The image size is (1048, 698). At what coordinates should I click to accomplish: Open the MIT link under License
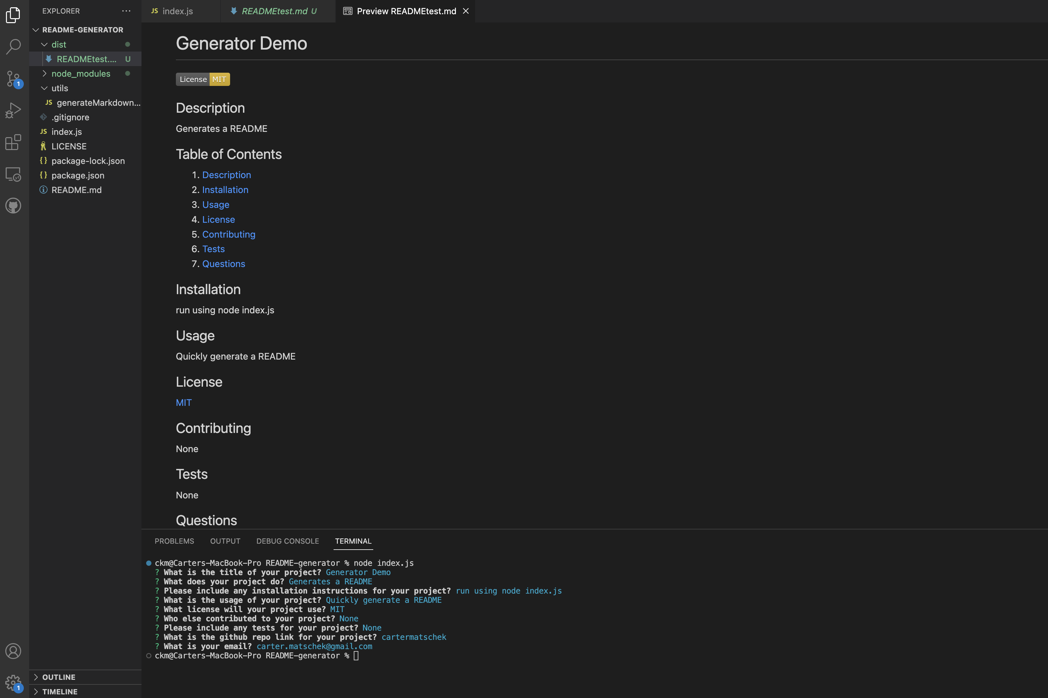coord(183,403)
